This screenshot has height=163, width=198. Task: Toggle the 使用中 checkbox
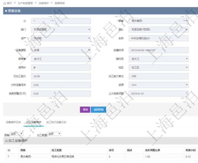pyautogui.click(x=34, y=68)
